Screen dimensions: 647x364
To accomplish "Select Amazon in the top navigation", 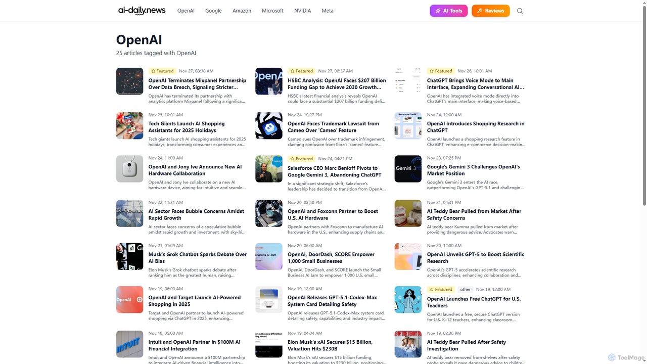I will (x=242, y=11).
